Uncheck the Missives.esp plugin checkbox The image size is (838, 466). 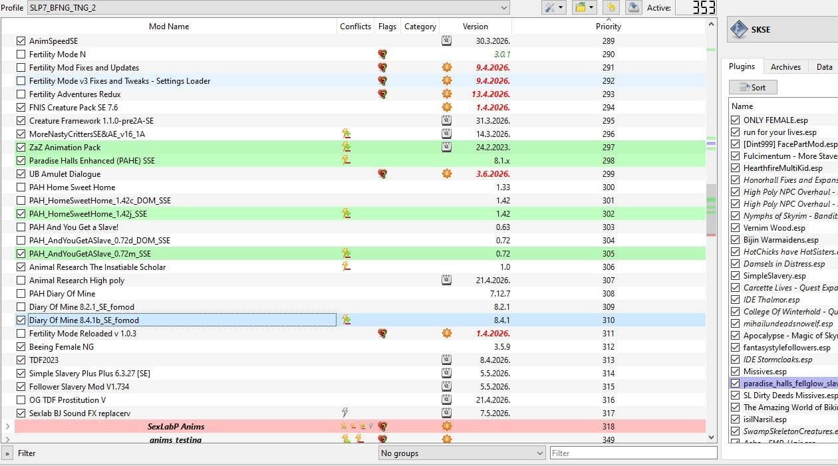tap(735, 372)
